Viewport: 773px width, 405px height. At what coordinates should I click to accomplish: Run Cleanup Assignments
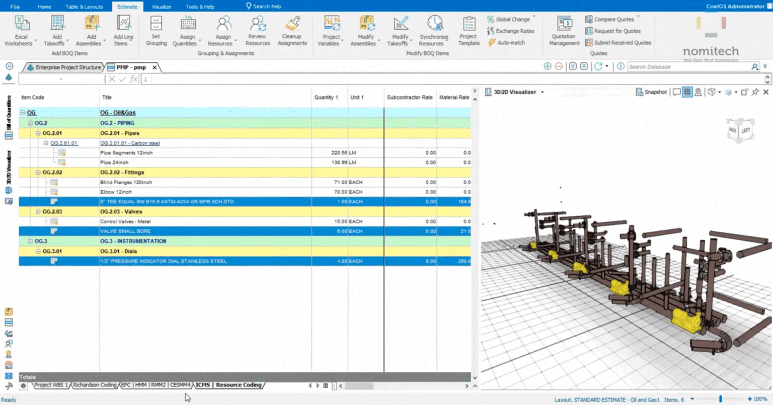point(292,31)
